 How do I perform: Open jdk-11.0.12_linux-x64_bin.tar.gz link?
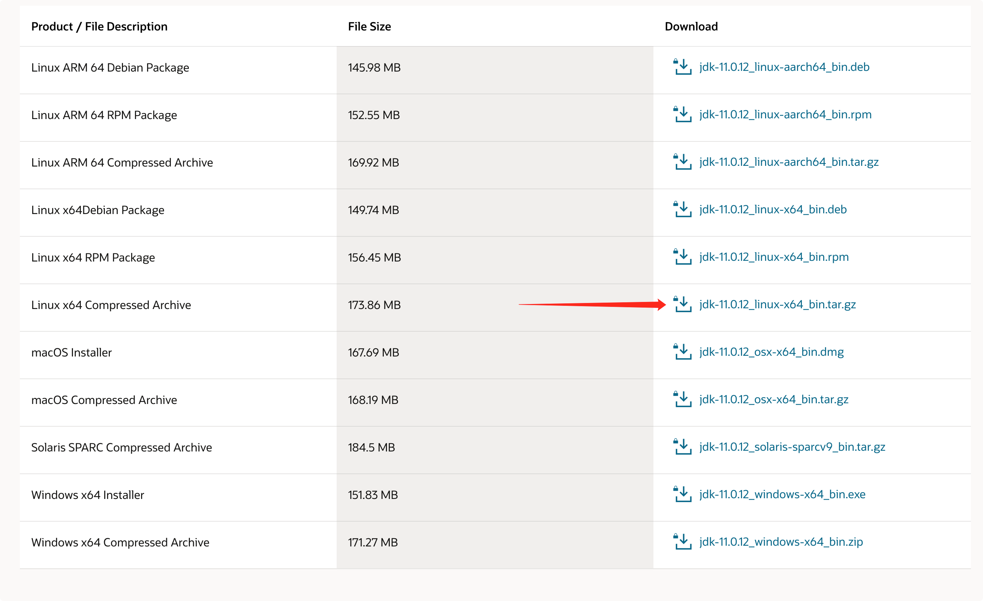tap(777, 304)
